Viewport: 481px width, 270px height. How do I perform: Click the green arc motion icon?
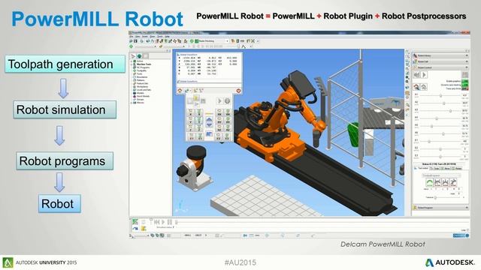pos(430,182)
